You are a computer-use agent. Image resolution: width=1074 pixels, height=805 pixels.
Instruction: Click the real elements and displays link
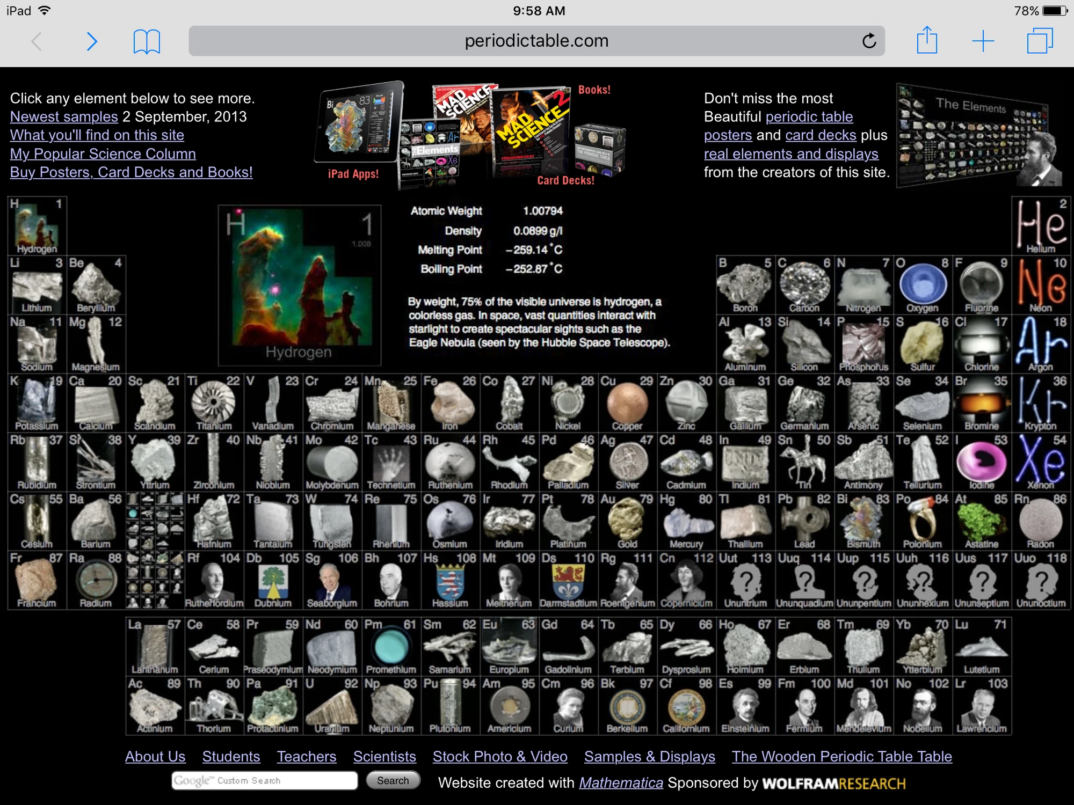point(790,153)
